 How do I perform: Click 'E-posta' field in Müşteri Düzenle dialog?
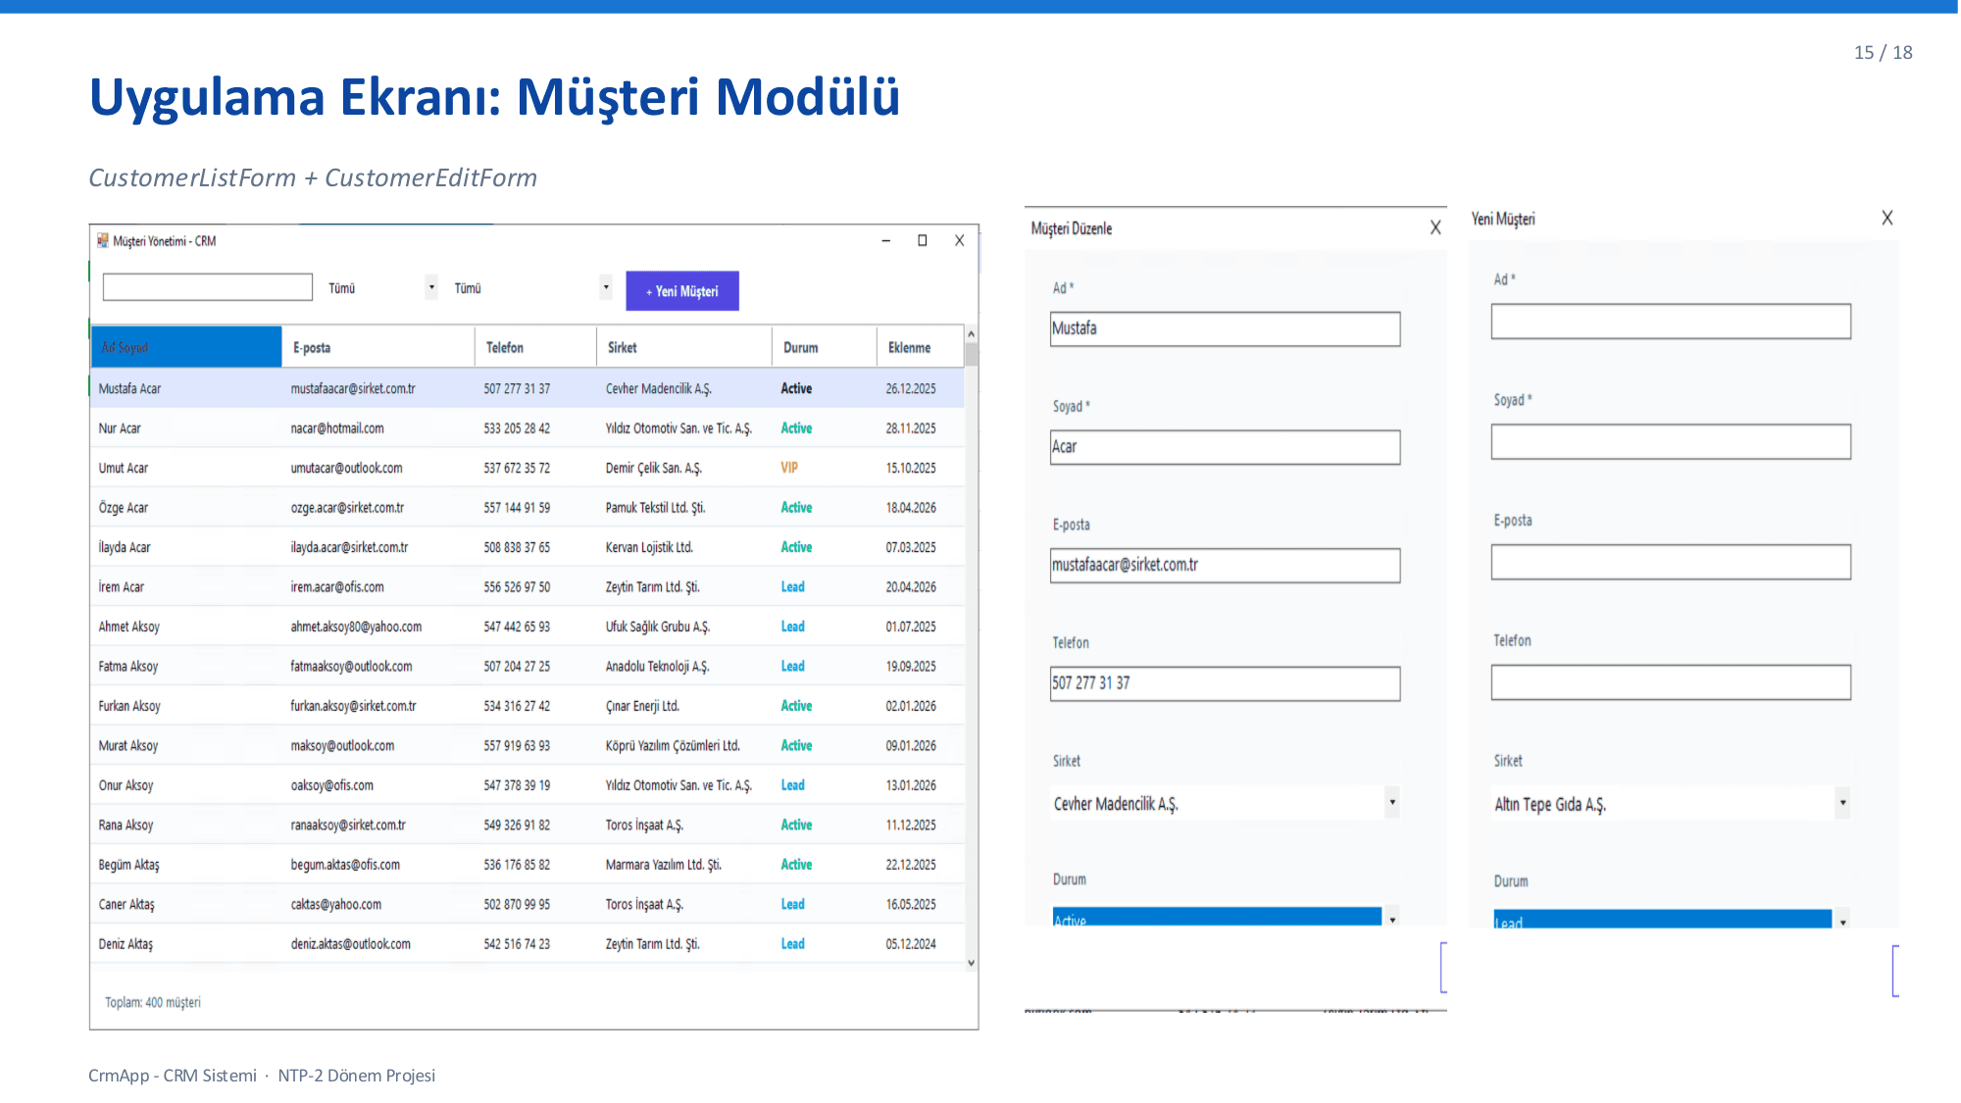click(x=1225, y=566)
